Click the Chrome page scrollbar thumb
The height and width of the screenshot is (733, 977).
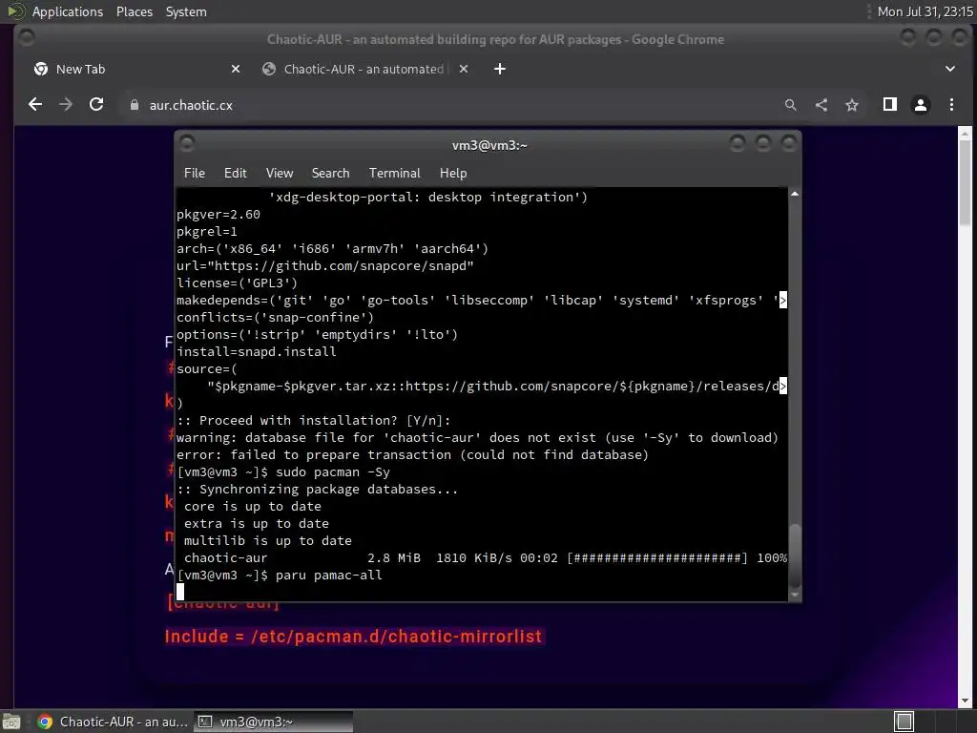tap(965, 182)
